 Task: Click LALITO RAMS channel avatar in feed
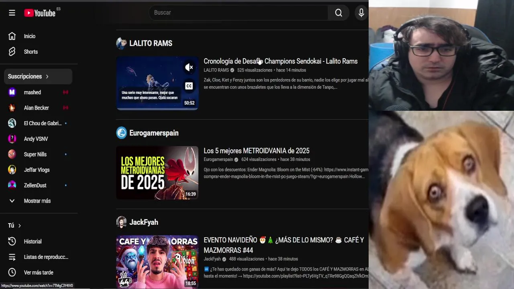point(121,43)
